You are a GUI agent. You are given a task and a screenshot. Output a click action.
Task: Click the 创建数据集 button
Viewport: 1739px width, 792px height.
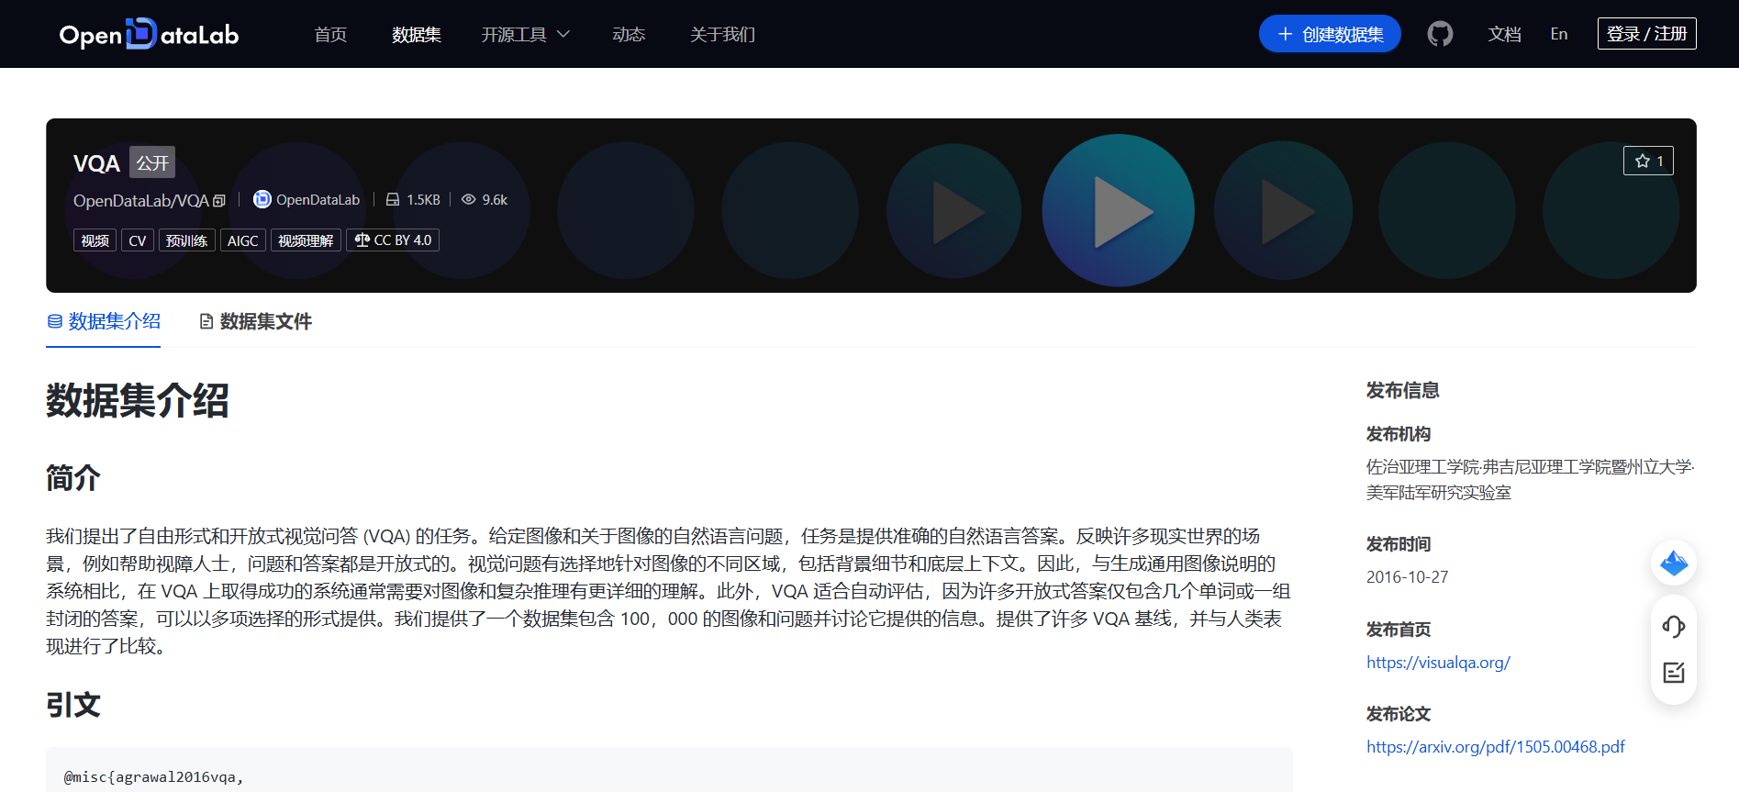[x=1330, y=34]
